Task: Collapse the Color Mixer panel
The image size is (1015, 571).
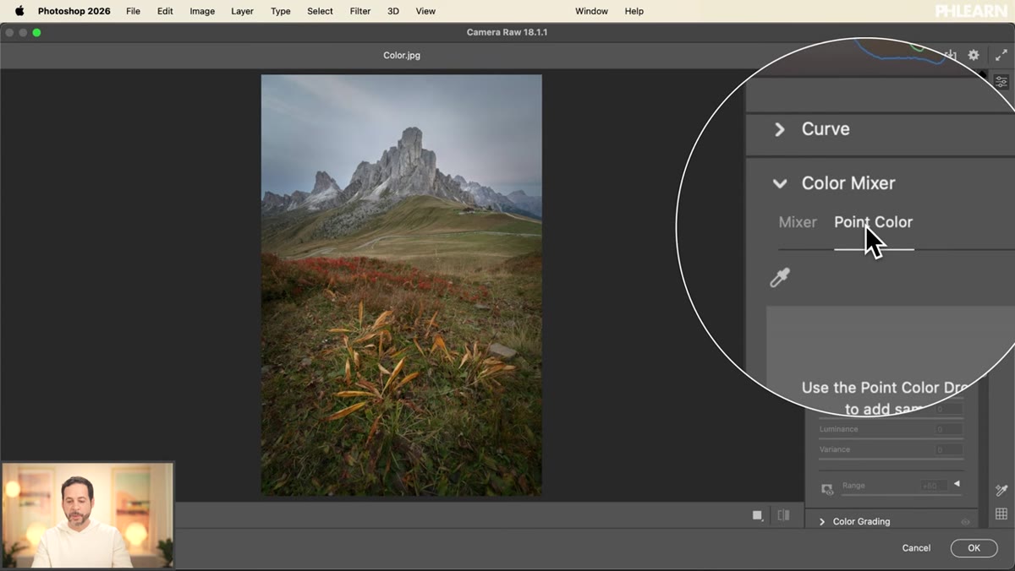Action: click(x=780, y=183)
